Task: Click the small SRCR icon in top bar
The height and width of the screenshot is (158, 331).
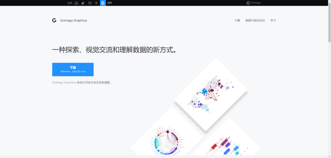Action: [96, 3]
